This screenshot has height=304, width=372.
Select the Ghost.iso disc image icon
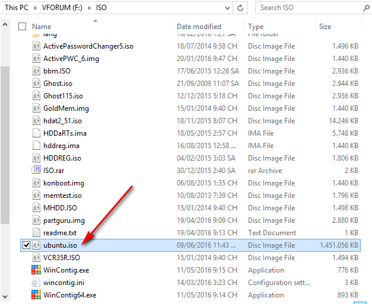(x=37, y=84)
